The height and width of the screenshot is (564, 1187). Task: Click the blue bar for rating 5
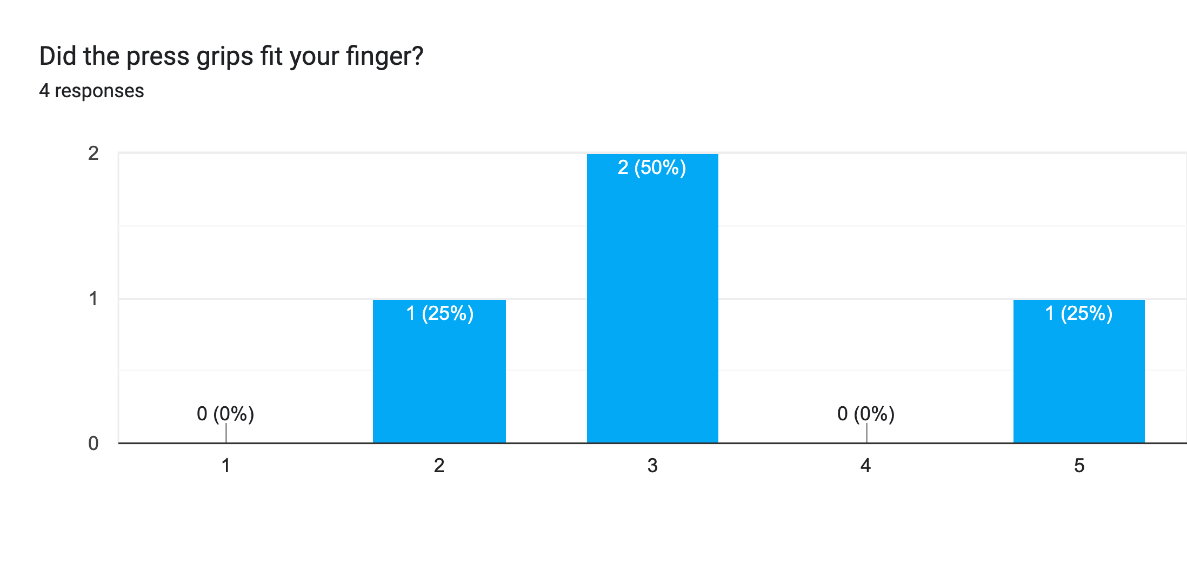click(1079, 378)
